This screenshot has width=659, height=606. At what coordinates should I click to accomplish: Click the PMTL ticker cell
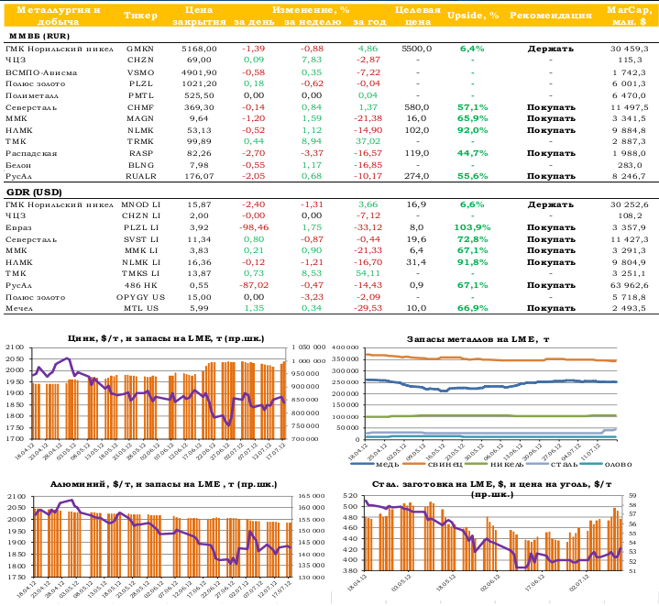coord(140,96)
